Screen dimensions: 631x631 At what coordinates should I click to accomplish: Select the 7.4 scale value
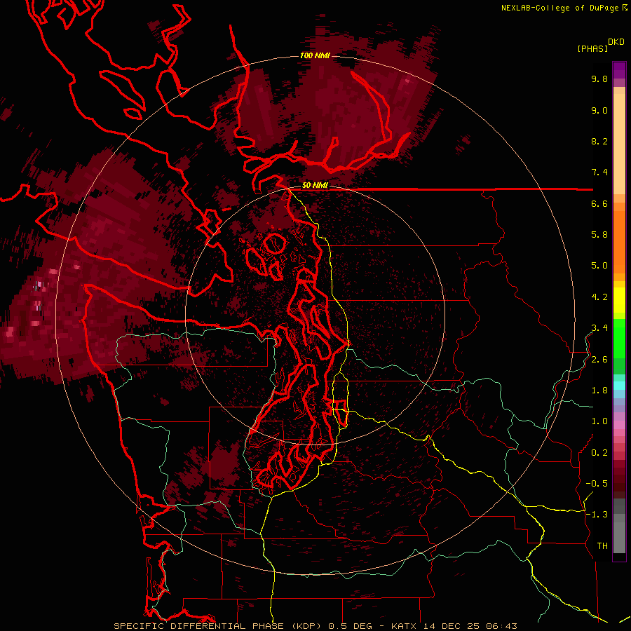coord(599,172)
